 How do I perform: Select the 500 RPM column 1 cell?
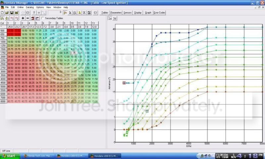pos(10,30)
